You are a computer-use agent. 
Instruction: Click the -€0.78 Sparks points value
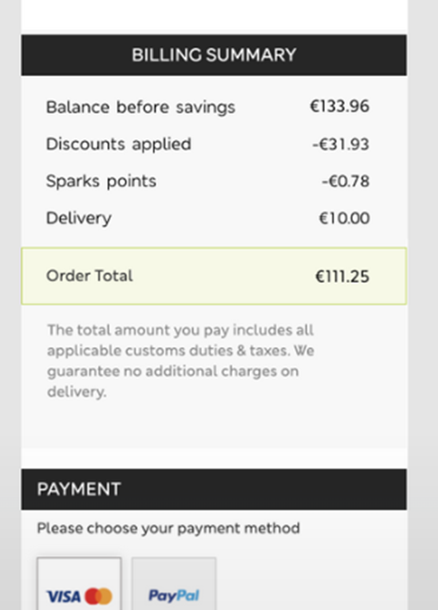[x=345, y=181]
